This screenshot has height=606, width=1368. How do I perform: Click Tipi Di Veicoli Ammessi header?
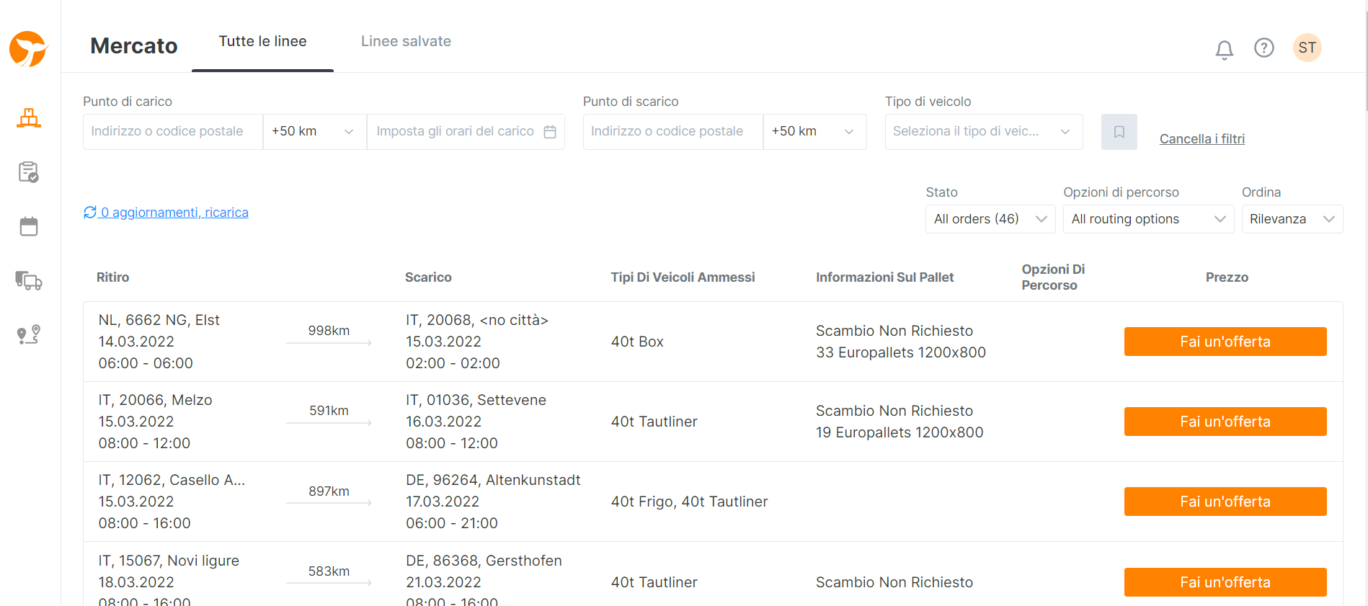pyautogui.click(x=683, y=277)
